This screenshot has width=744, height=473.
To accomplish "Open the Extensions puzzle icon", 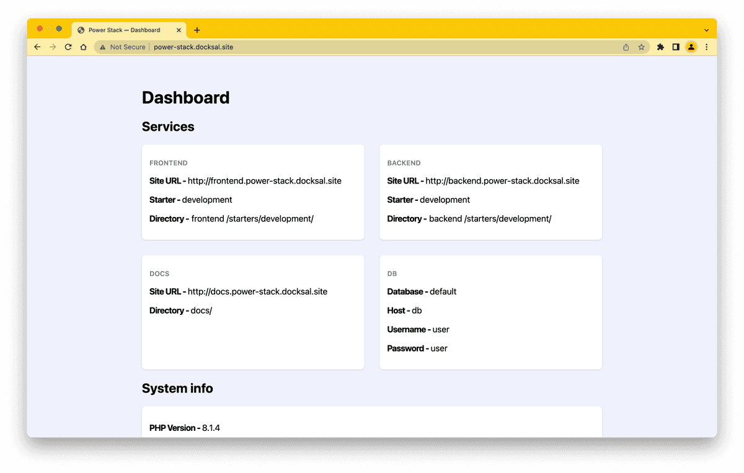I will [660, 47].
